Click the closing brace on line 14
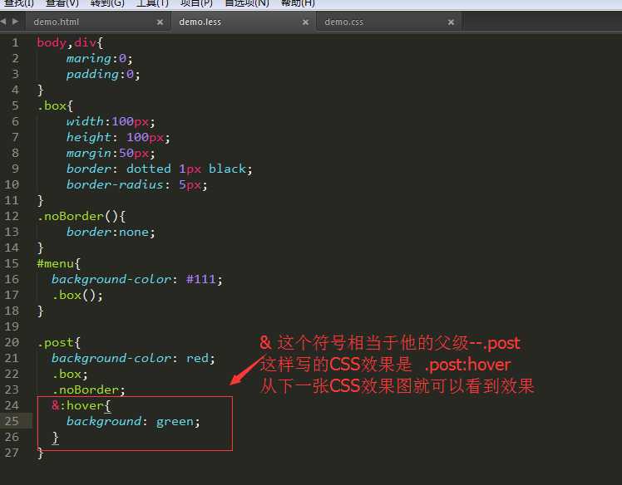Image resolution: width=622 pixels, height=485 pixels. tap(40, 248)
